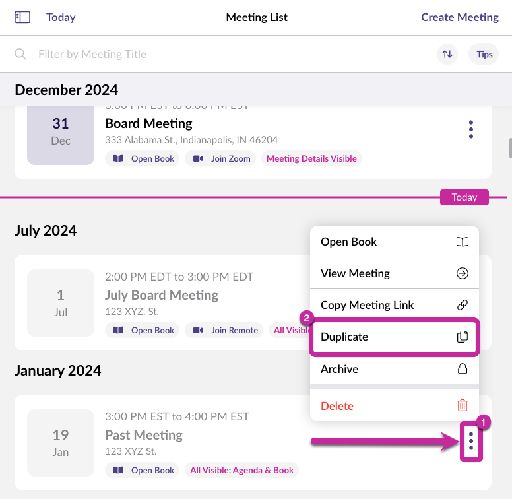Open the Tips button
The height and width of the screenshot is (499, 512).
[x=484, y=54]
